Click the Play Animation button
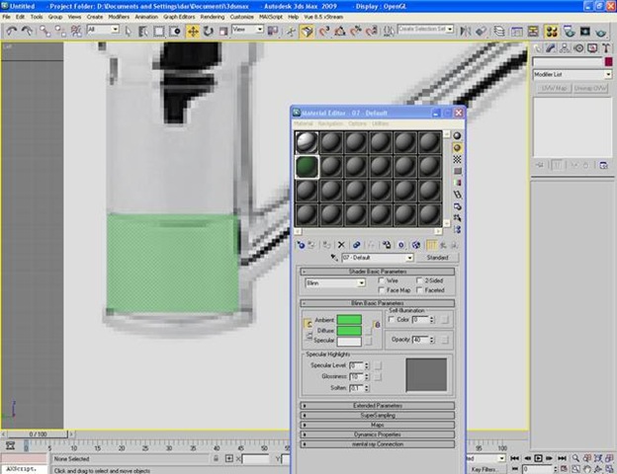 pos(540,457)
